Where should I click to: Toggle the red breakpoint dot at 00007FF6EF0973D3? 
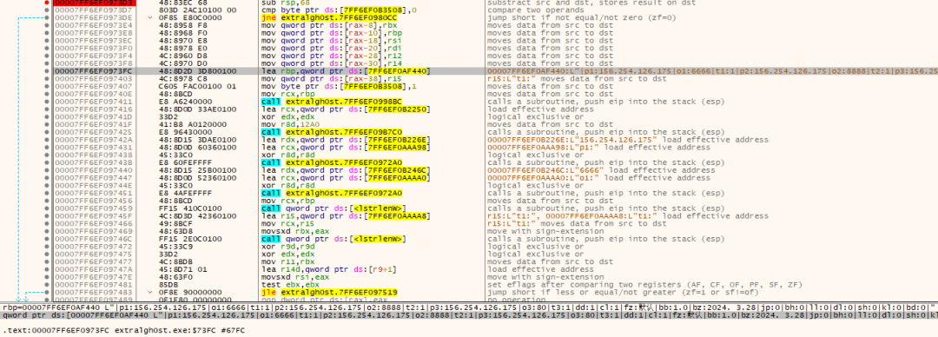coord(47,3)
